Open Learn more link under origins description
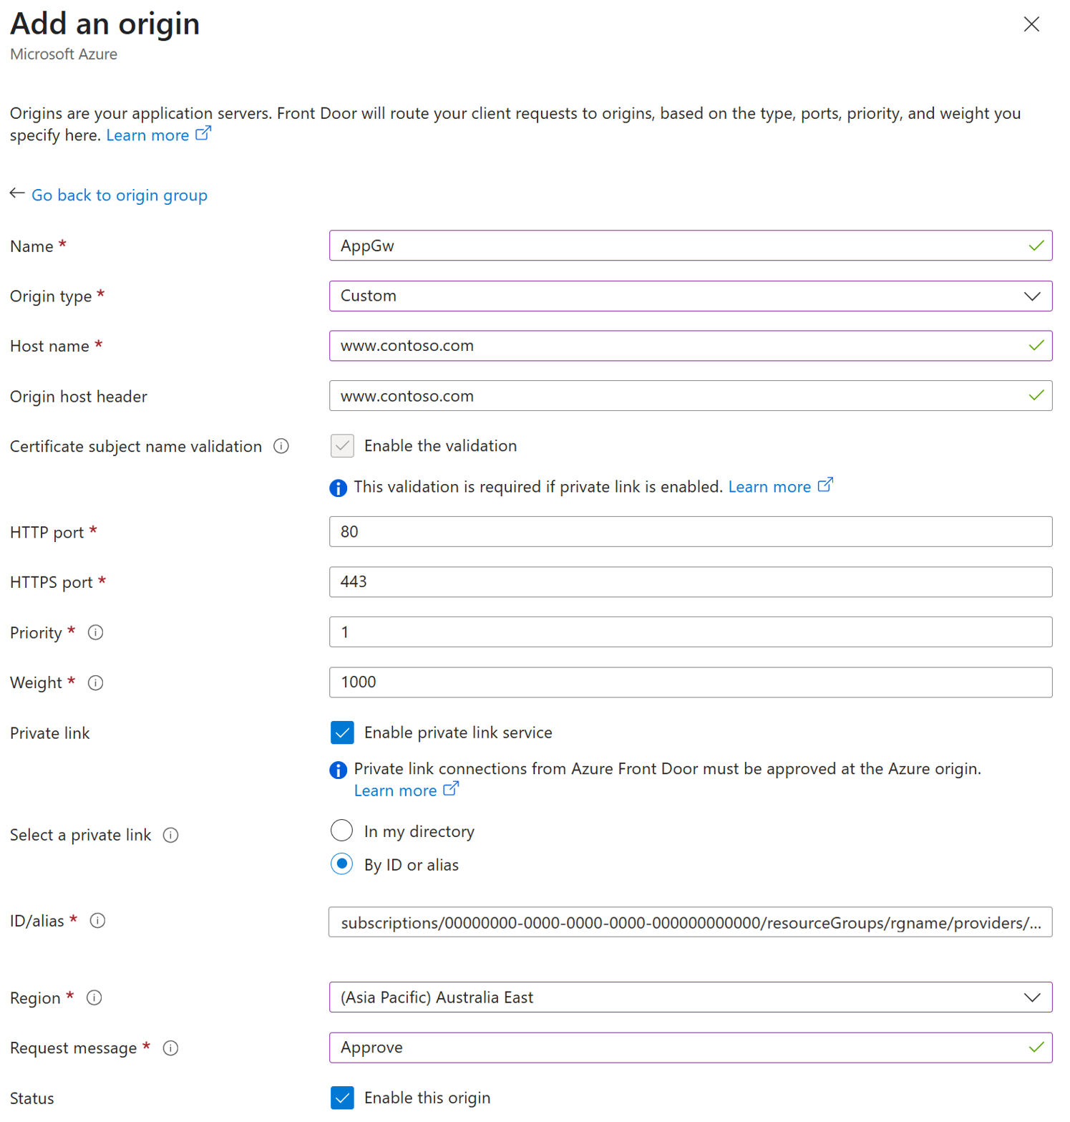This screenshot has height=1122, width=1070. coord(148,135)
